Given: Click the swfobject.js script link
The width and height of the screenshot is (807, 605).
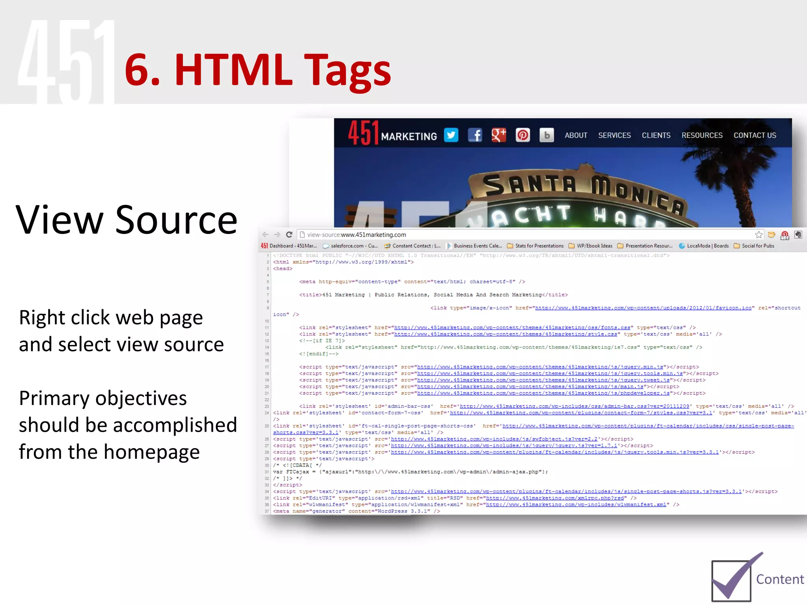Looking at the screenshot, I should (x=494, y=439).
